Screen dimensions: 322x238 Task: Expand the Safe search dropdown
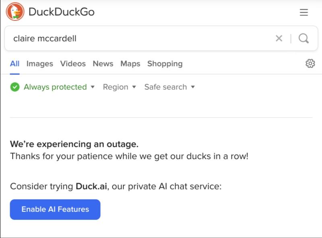(169, 87)
